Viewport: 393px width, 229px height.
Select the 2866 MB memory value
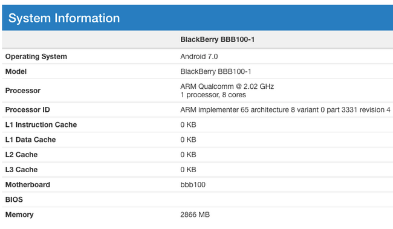(195, 214)
